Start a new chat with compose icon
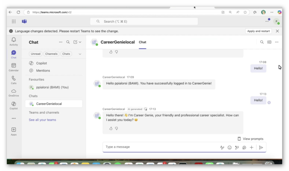 click(x=75, y=42)
